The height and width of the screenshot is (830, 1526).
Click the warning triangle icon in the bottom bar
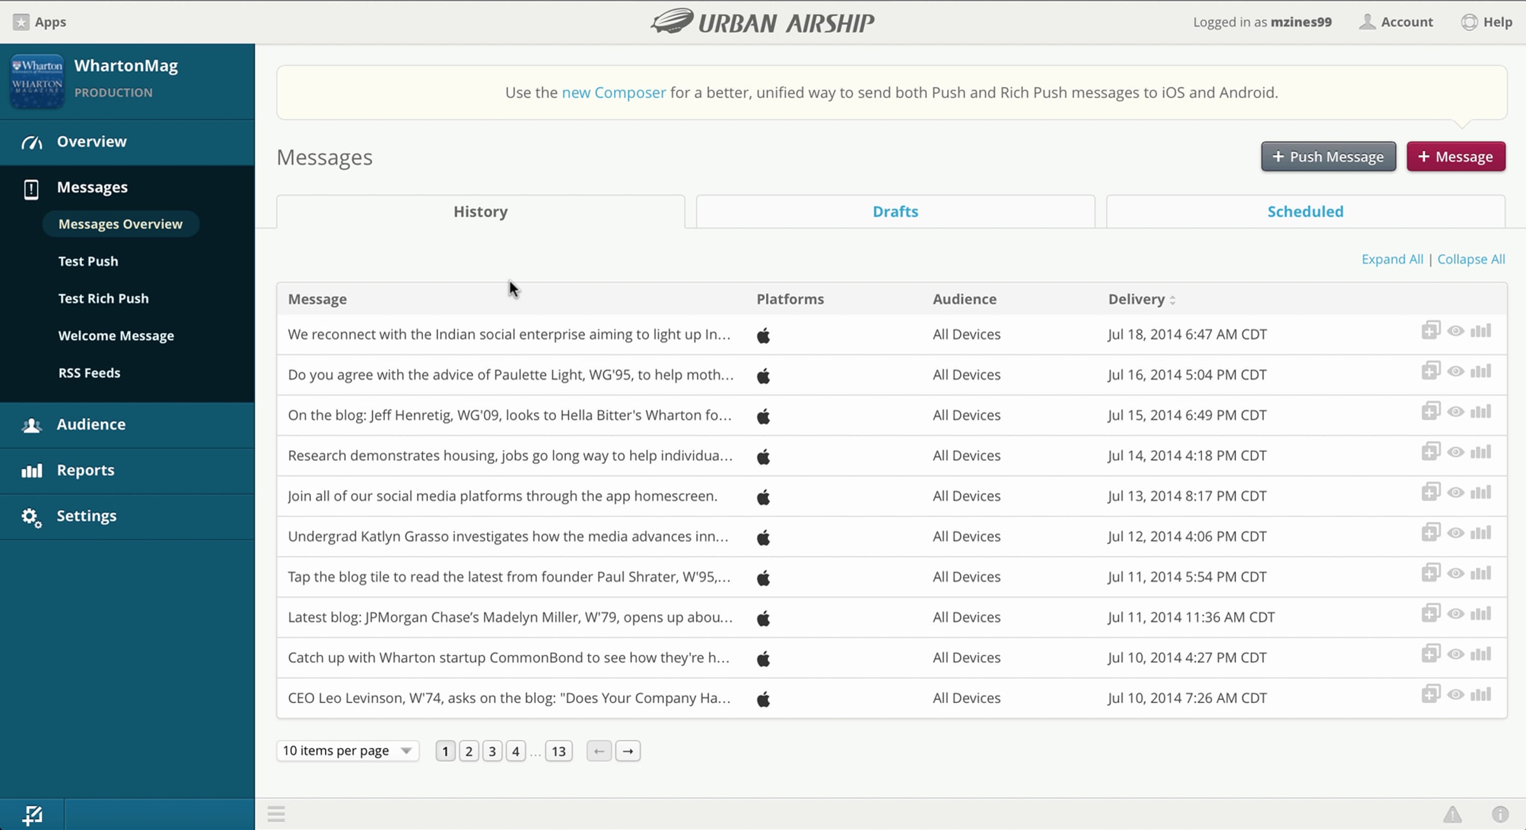pyautogui.click(x=1452, y=813)
